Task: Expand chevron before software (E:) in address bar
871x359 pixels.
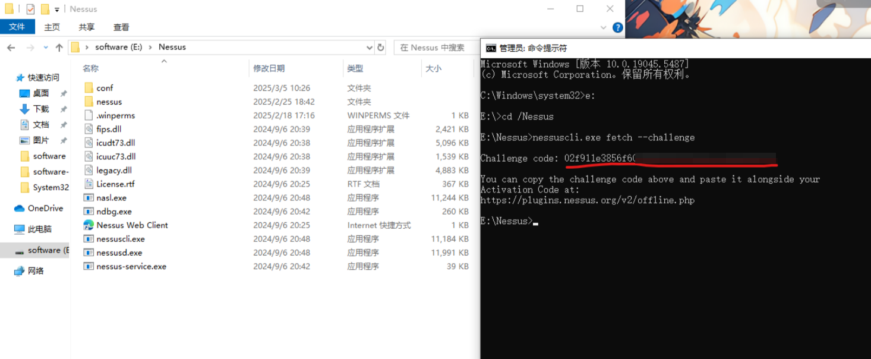Action: click(x=87, y=48)
